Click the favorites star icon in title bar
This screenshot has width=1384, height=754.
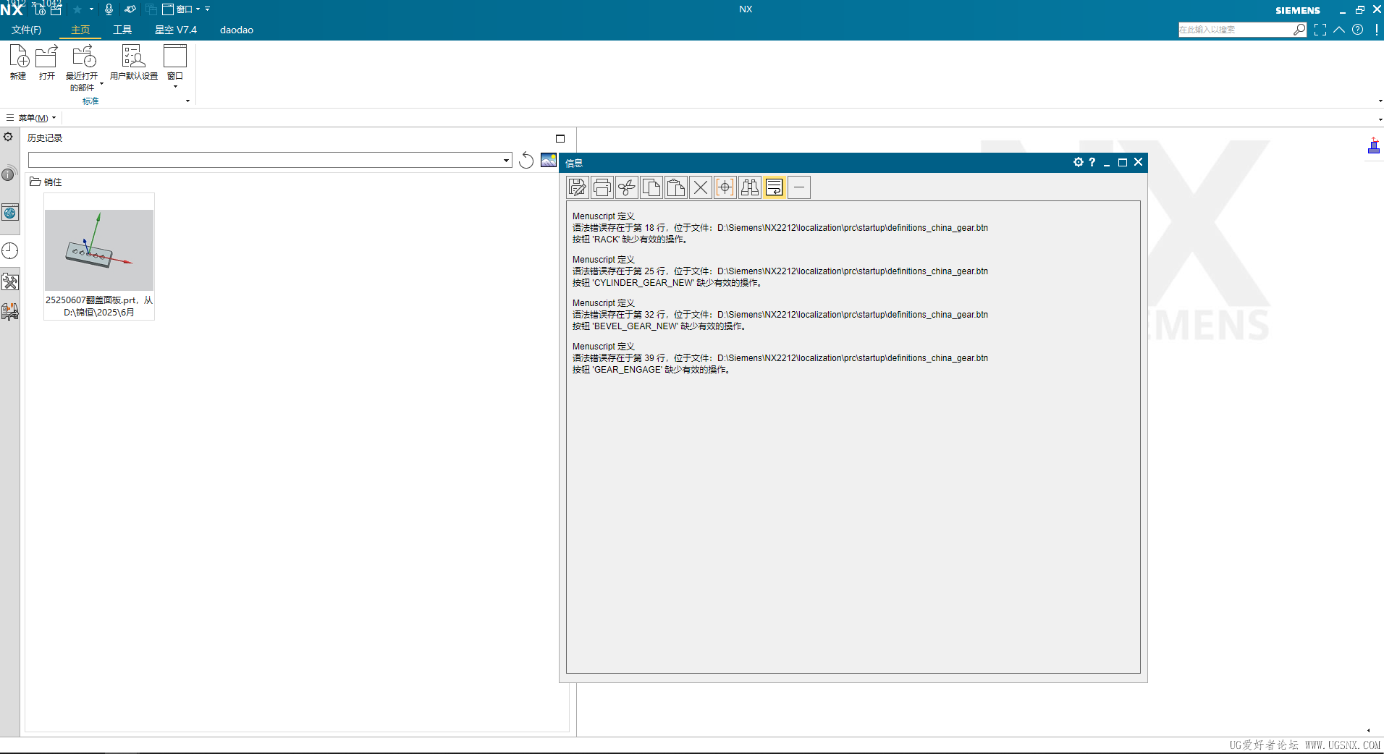(77, 9)
